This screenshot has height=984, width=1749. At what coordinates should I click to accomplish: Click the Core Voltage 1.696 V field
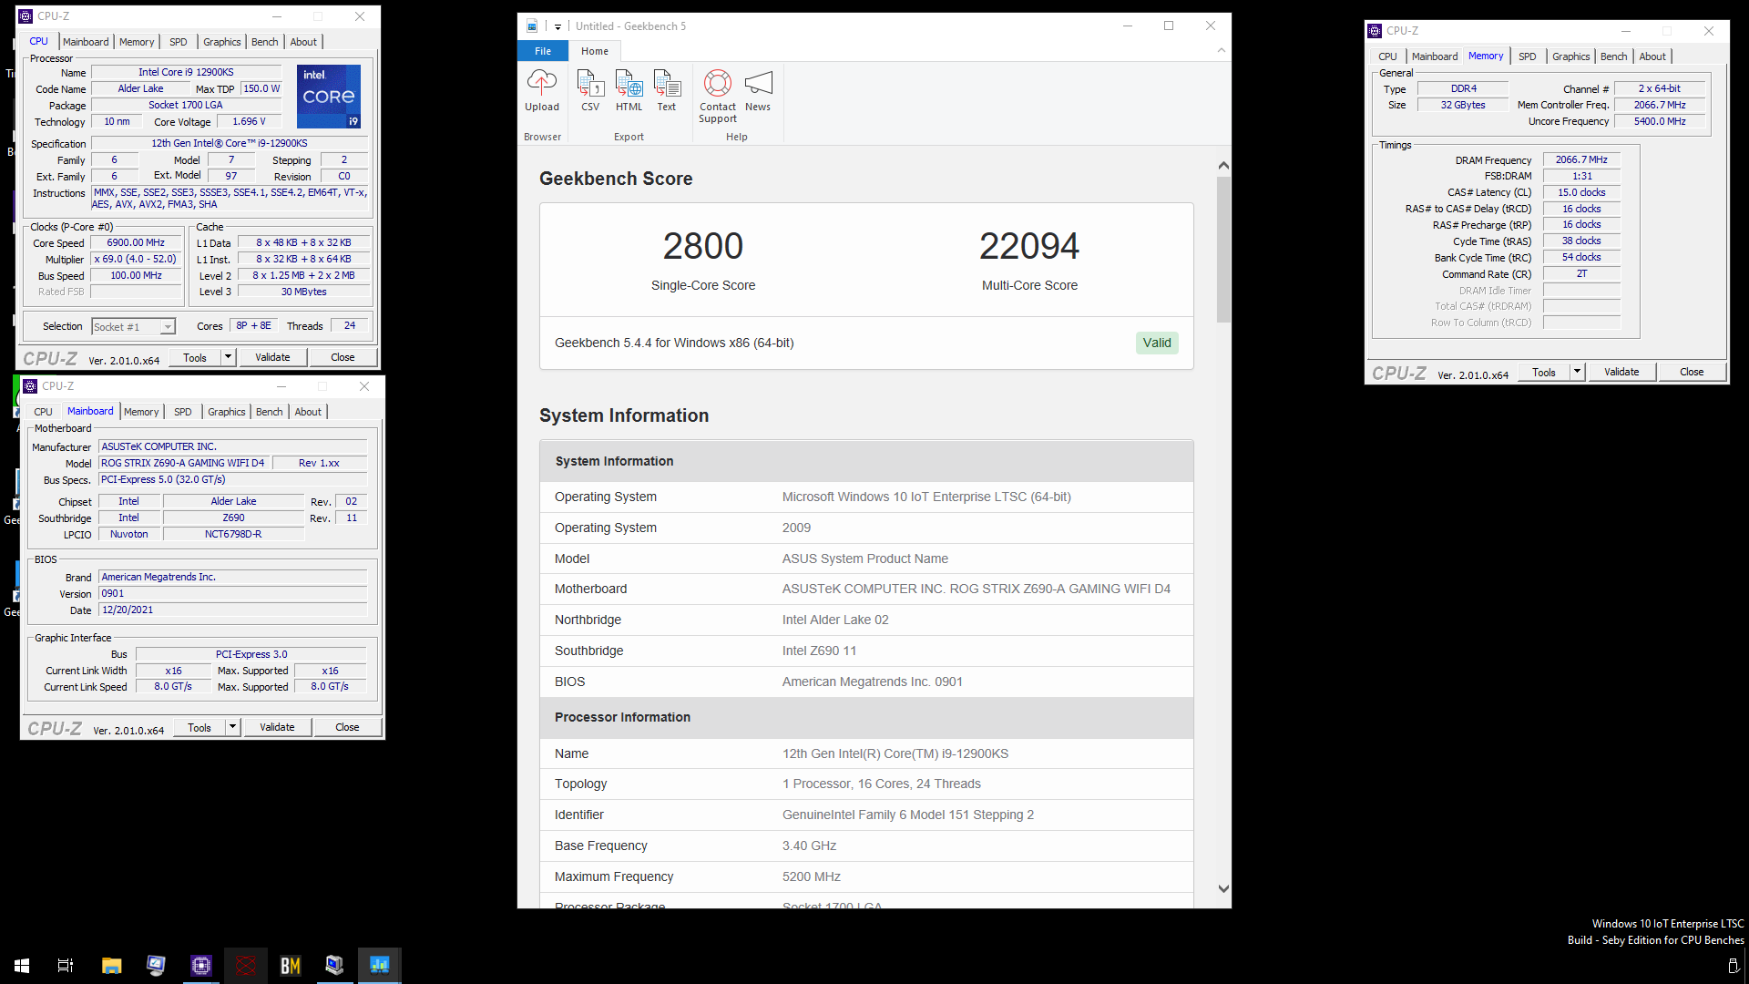pos(249,121)
